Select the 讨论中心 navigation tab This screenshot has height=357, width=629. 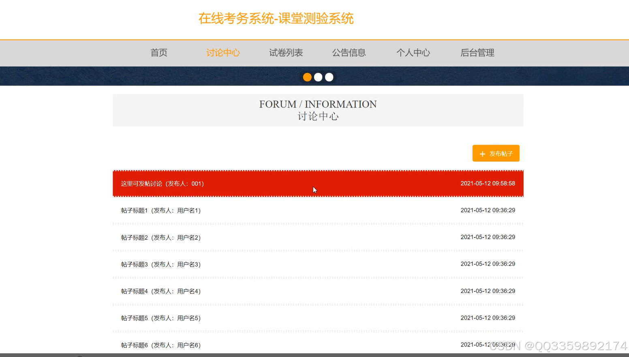(223, 53)
